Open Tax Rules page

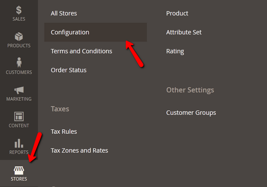pos(64,132)
